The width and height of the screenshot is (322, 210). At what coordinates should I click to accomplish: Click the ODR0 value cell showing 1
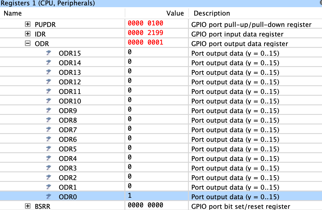pyautogui.click(x=157, y=196)
